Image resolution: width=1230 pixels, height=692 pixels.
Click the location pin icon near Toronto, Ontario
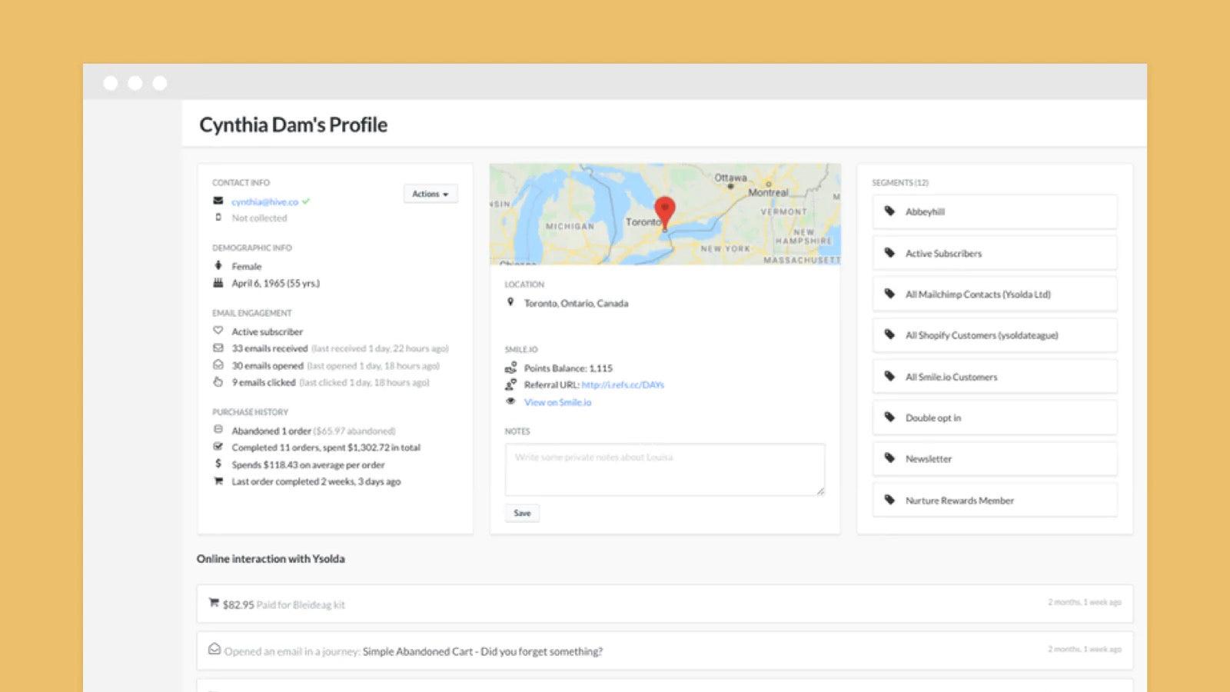(x=510, y=303)
